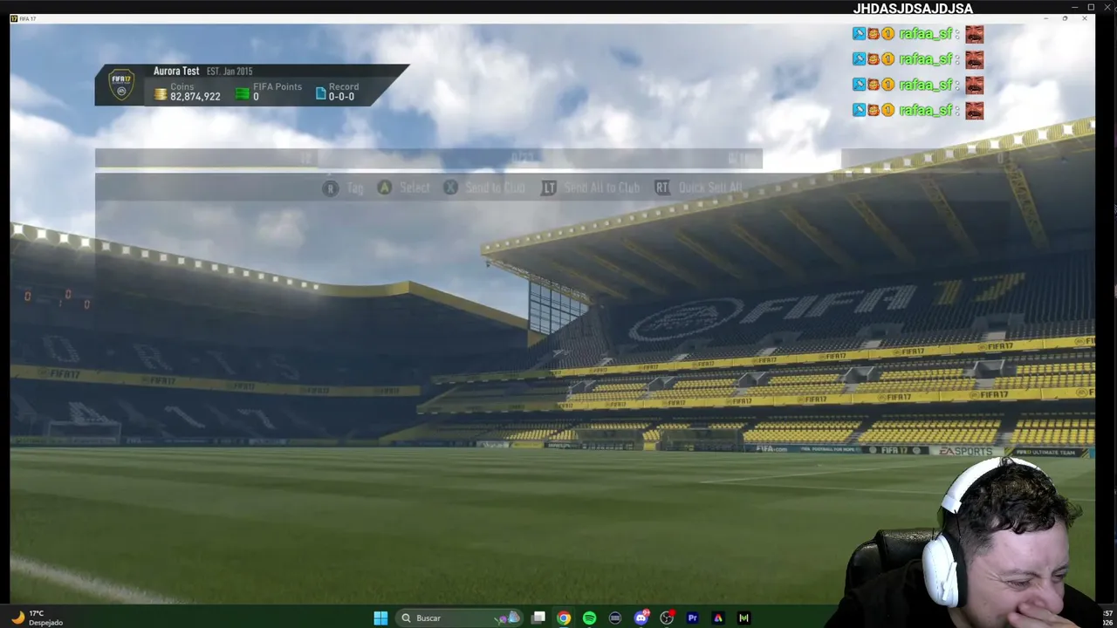Click the gold coins stack icon
The height and width of the screenshot is (628, 1117).
161,93
